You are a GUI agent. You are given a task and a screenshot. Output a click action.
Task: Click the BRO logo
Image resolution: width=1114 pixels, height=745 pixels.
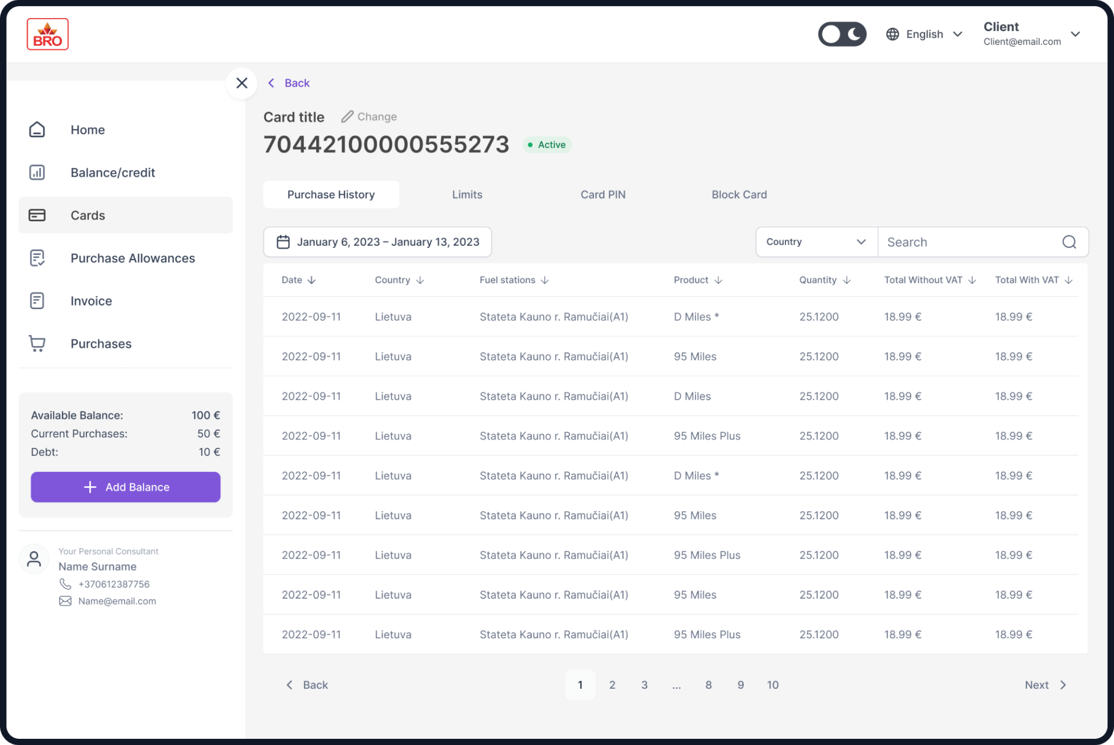point(47,34)
